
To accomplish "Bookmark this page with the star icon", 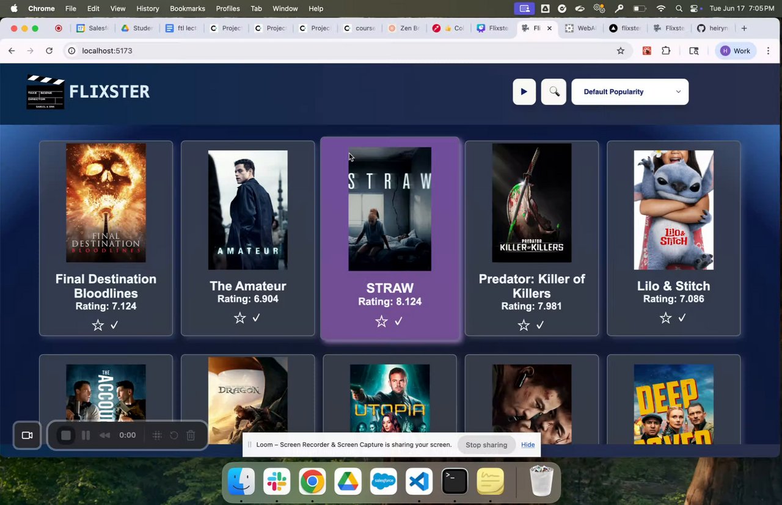I will pyautogui.click(x=621, y=51).
